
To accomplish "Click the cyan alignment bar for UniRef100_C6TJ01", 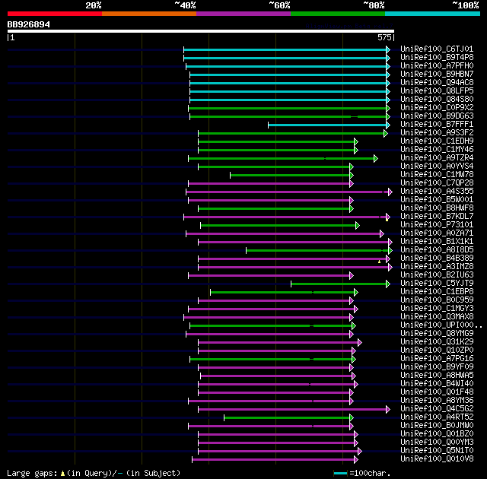I will point(285,50).
